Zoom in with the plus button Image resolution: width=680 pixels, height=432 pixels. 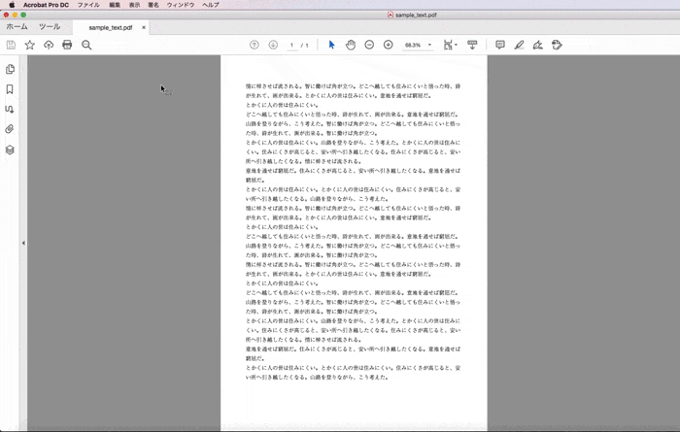[x=389, y=45]
